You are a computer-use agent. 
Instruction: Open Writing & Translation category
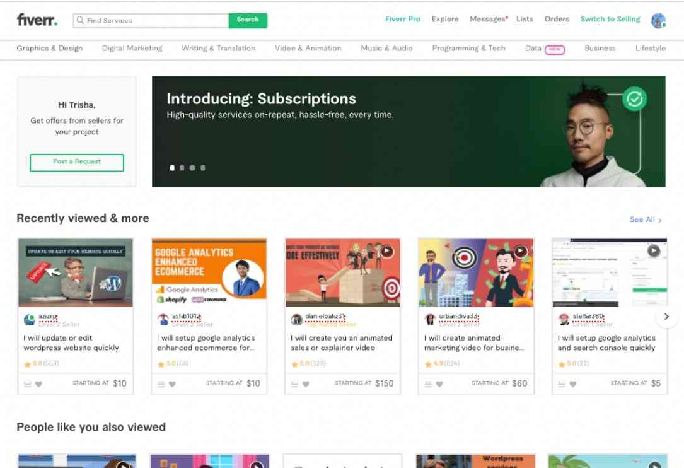pyautogui.click(x=218, y=49)
